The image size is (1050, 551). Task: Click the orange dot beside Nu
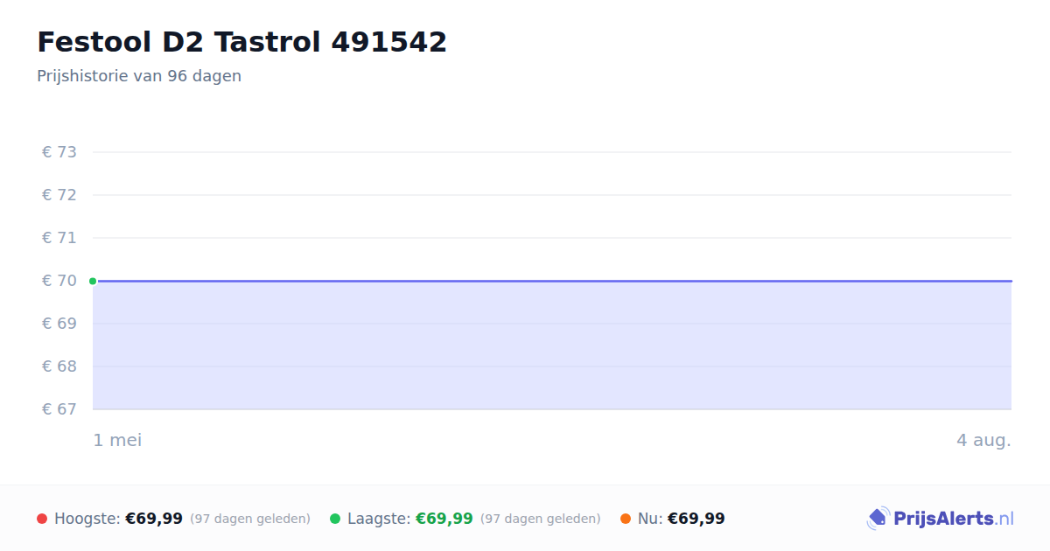626,519
